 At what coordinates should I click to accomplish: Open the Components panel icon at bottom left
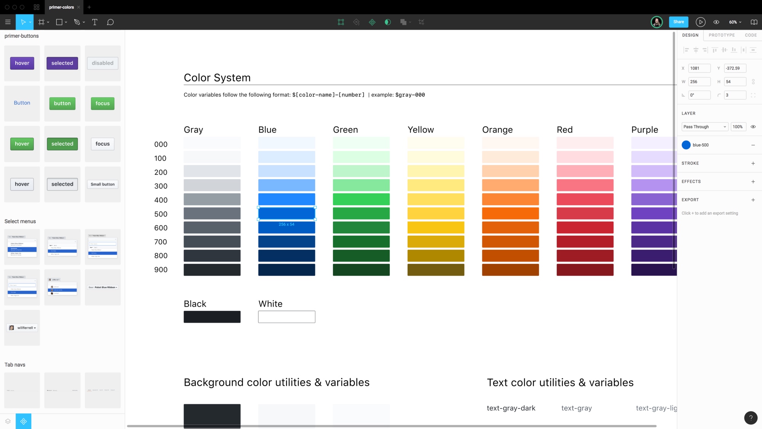click(x=23, y=421)
